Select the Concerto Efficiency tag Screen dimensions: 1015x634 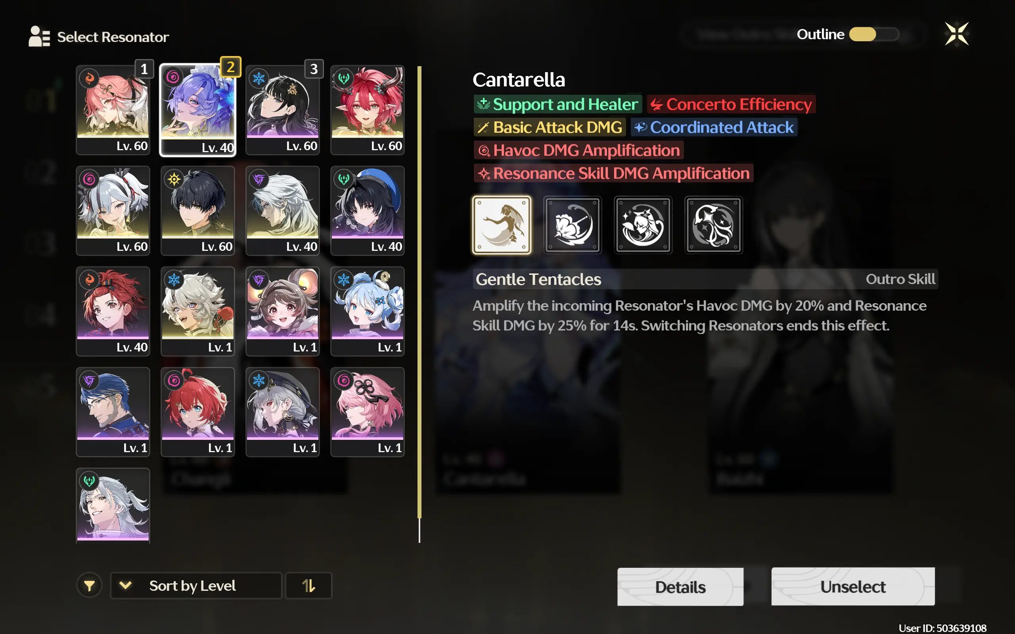click(731, 104)
